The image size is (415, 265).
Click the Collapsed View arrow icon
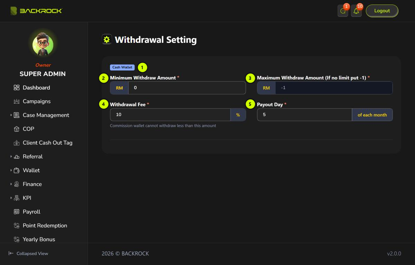coord(11,253)
